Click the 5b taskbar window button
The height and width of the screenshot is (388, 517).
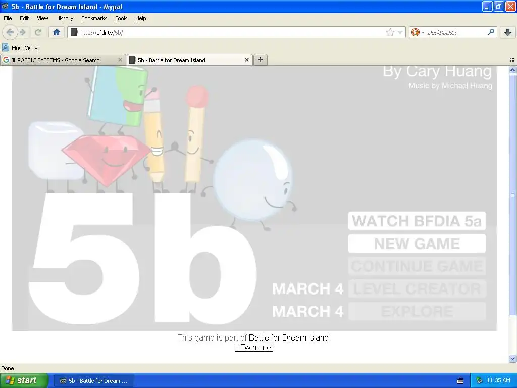tap(93, 381)
